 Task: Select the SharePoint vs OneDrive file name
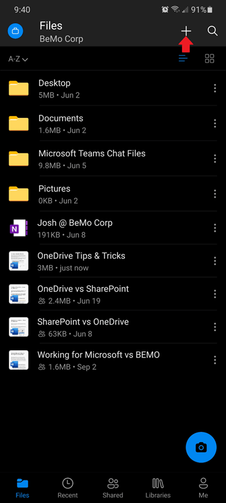point(83,322)
